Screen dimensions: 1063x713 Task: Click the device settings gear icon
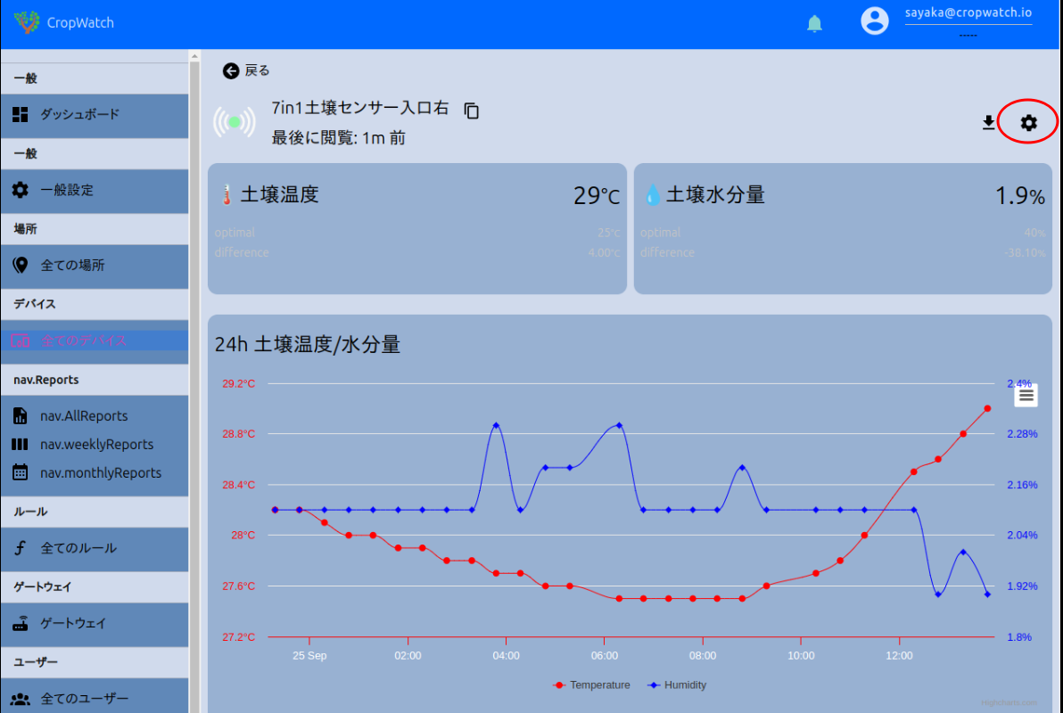pos(1028,123)
